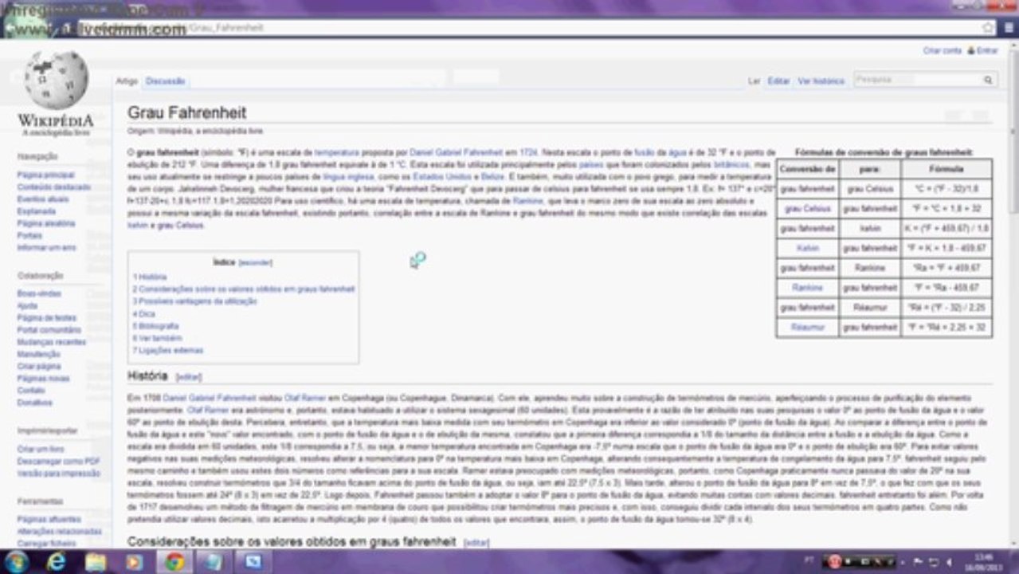Click the search magnifier icon

pos(988,80)
